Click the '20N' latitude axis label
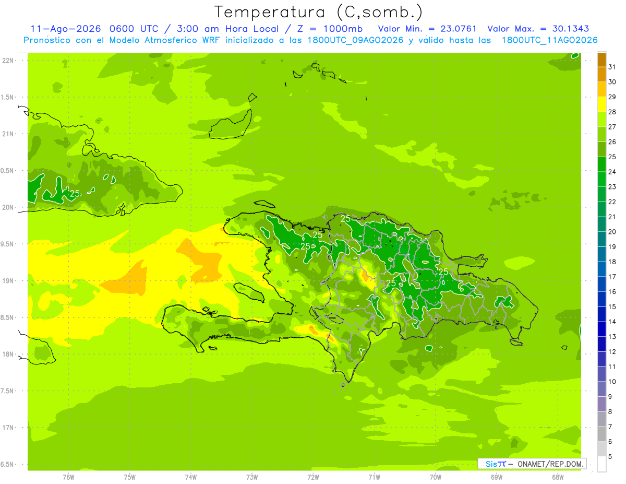This screenshot has width=626, height=484. [x=7, y=207]
